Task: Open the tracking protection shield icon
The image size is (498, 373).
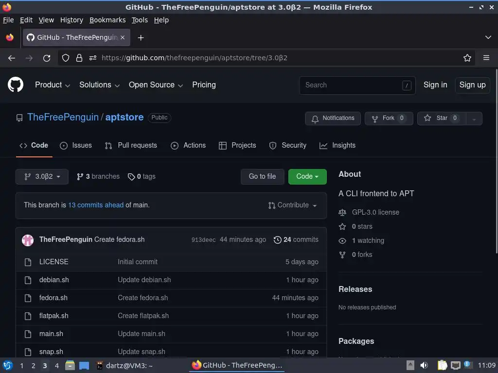Action: coord(66,58)
